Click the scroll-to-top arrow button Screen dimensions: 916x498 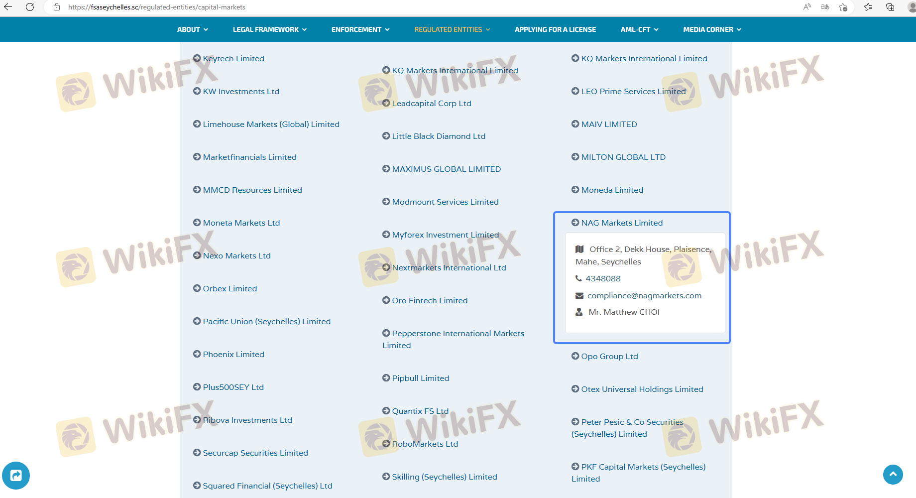click(x=893, y=474)
